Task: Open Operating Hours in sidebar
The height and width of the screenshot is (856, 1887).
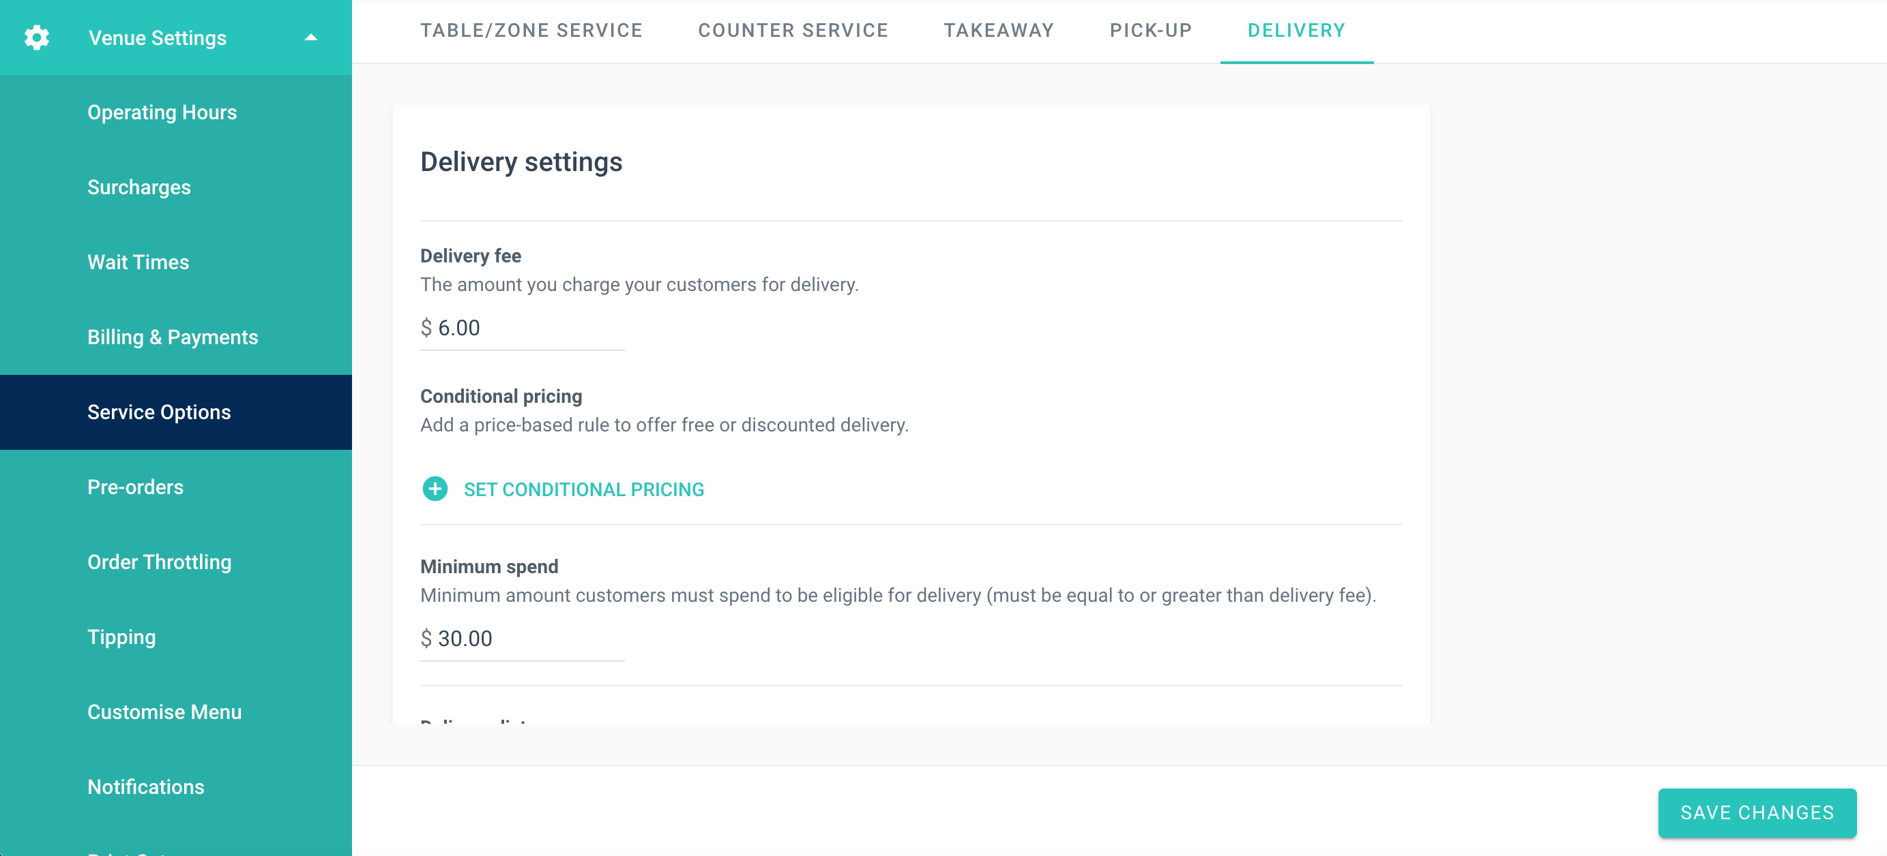Action: 162,112
